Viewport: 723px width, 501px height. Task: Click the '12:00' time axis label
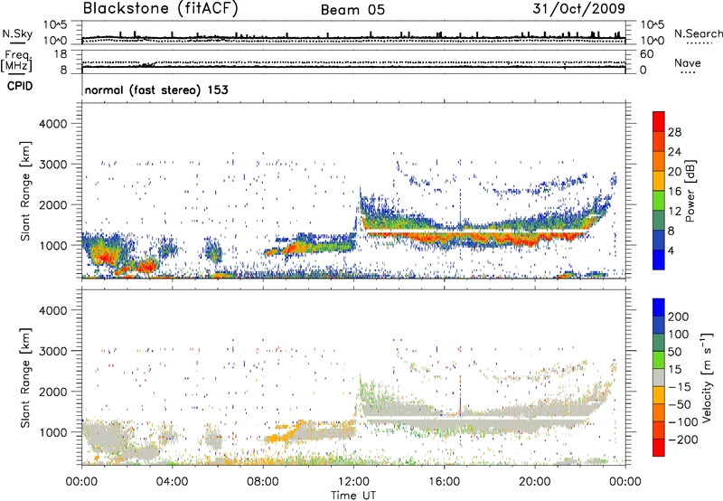[353, 482]
